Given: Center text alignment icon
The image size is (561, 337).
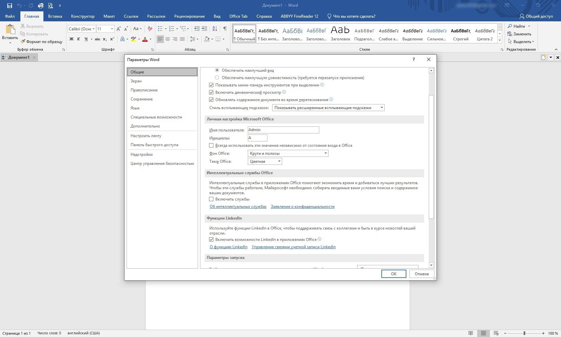Looking at the screenshot, I should point(168,39).
